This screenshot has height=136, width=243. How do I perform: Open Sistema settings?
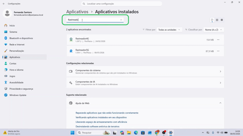click(25, 32)
